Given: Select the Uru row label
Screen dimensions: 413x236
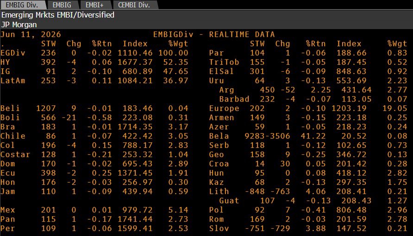Looking at the screenshot, I should point(217,80).
